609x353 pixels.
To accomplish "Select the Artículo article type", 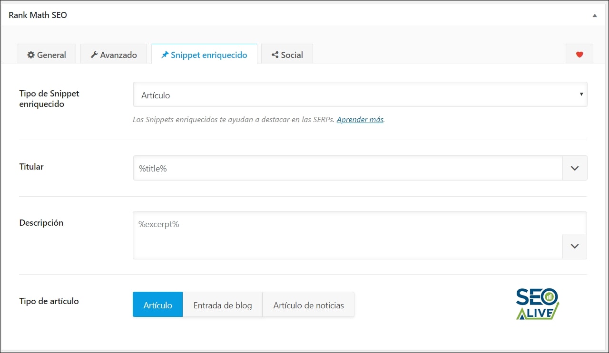I will [157, 305].
